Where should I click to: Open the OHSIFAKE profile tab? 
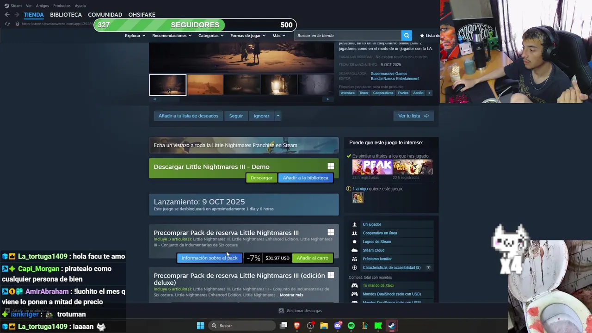tap(142, 15)
